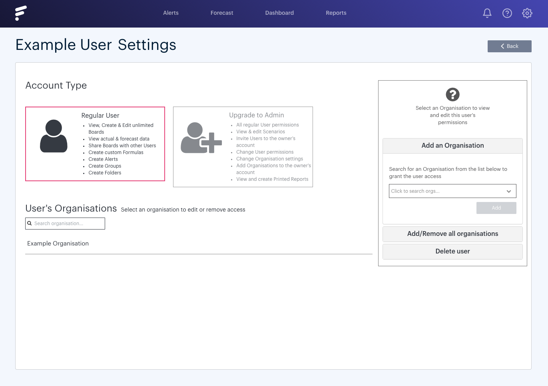Image resolution: width=548 pixels, height=386 pixels.
Task: Click 'Create Groups' list item
Action: (105, 166)
